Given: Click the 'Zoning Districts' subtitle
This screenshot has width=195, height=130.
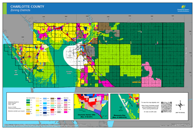Looking at the screenshot, I should (20, 10).
